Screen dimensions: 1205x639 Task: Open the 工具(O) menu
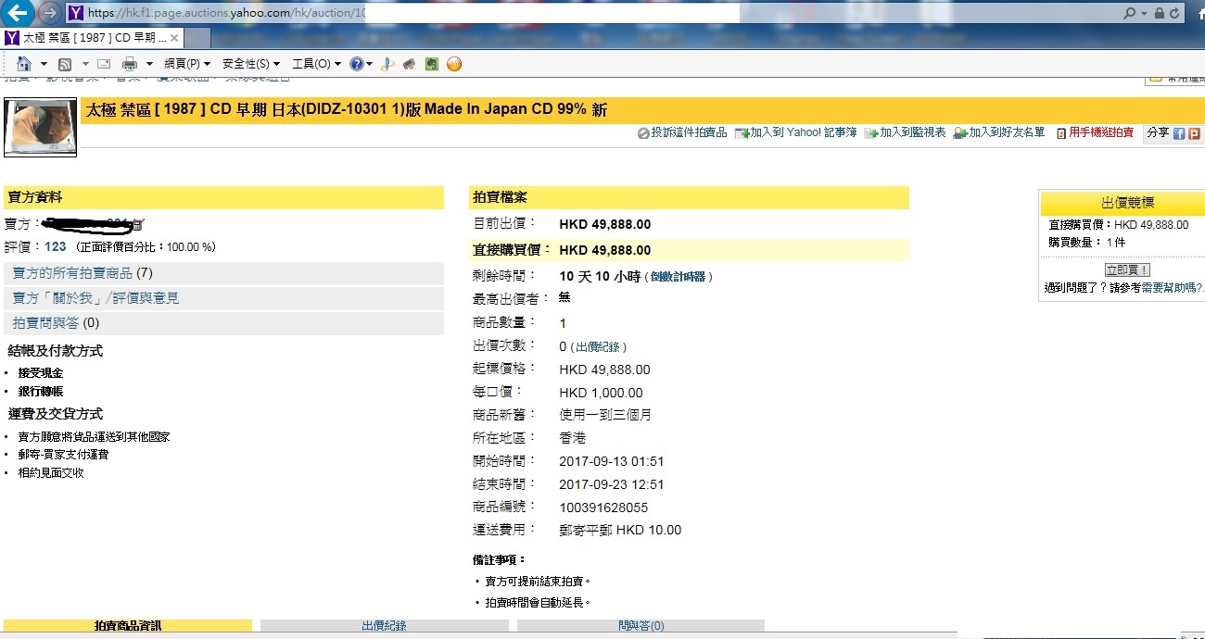[316, 64]
